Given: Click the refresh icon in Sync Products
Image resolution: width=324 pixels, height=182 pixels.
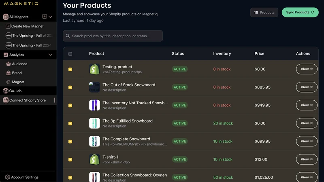Looking at the screenshot, I should pos(312,12).
